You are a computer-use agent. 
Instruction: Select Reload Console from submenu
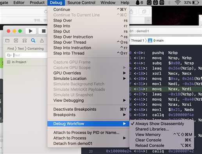coord(161,145)
